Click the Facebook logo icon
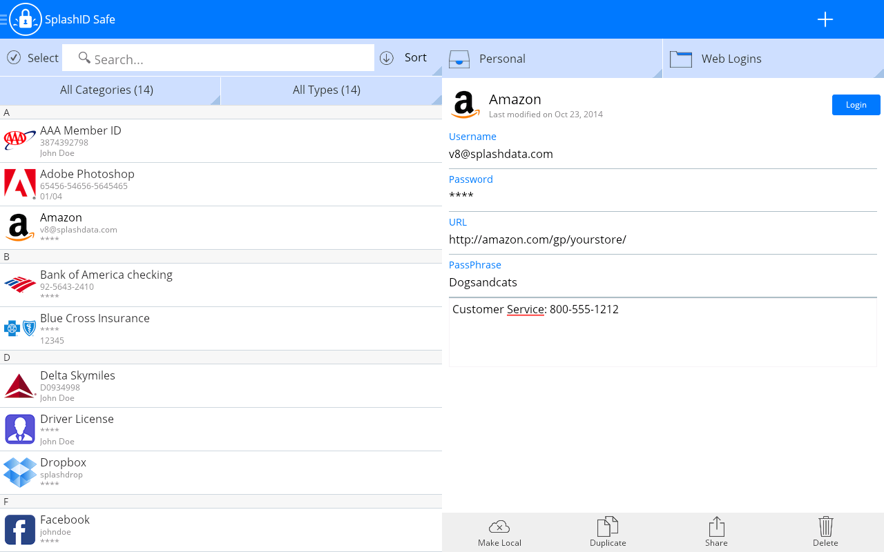 click(x=20, y=530)
